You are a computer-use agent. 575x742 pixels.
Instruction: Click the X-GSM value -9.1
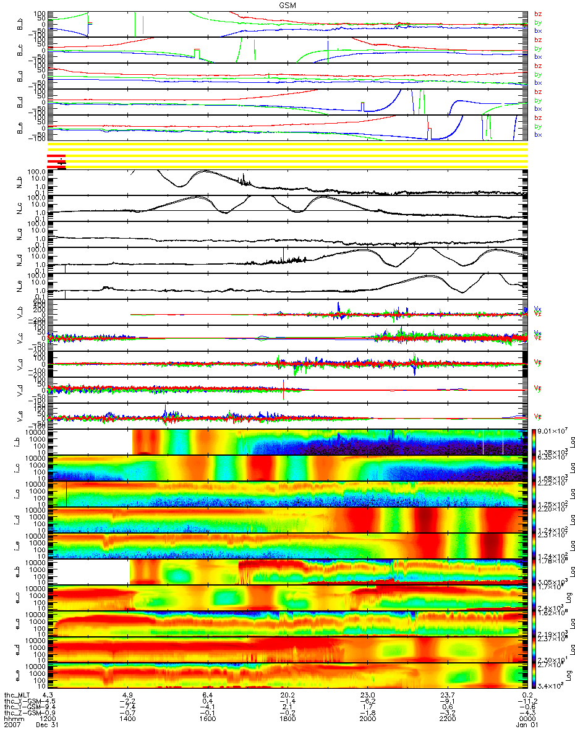pyautogui.click(x=447, y=702)
